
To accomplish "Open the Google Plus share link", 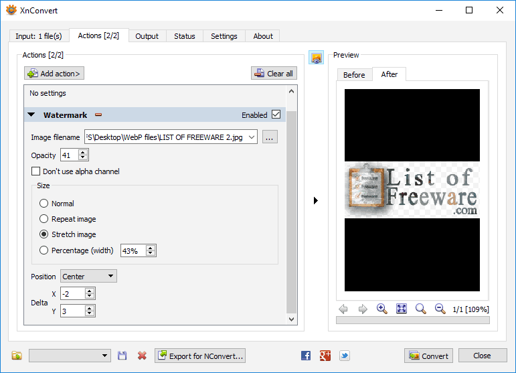I will (325, 356).
